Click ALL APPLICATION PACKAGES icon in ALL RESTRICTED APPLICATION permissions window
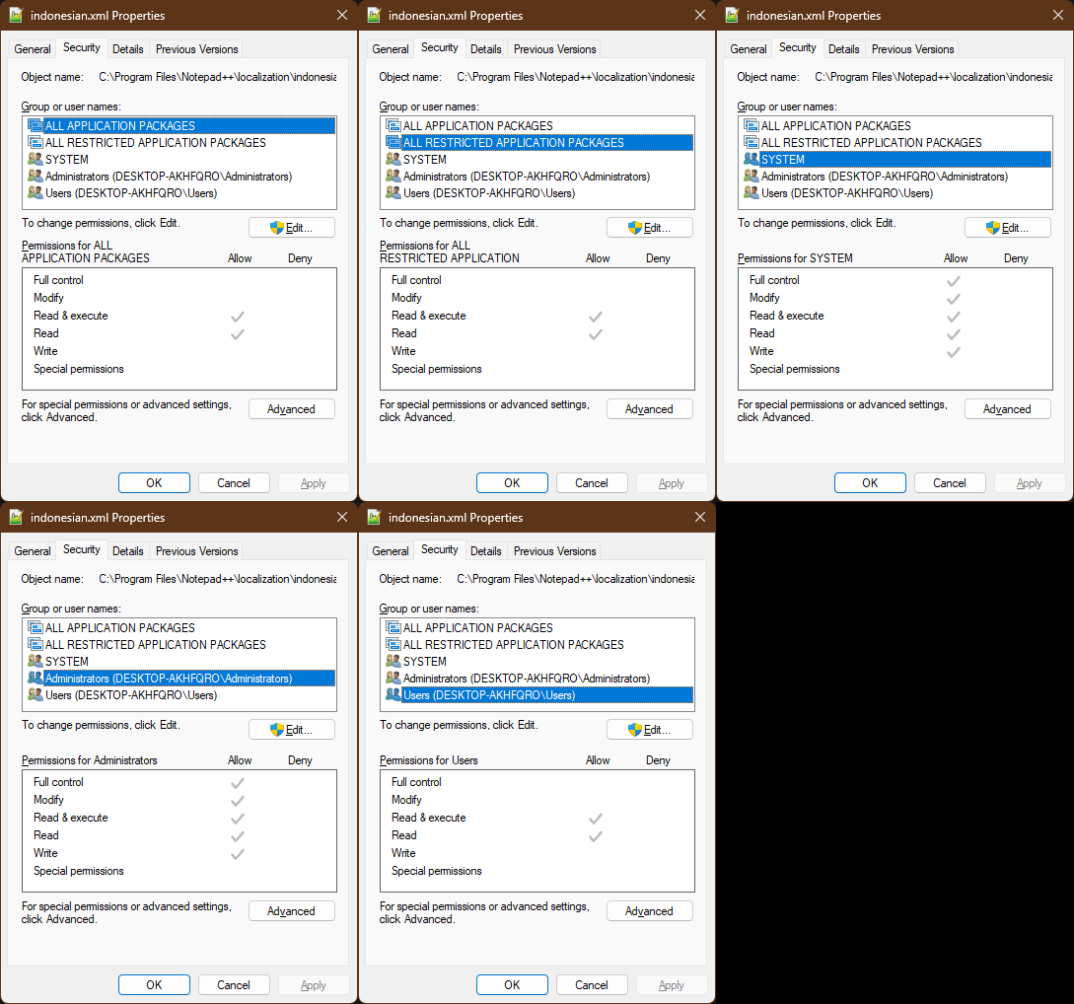Viewport: 1074px width, 1004px height. (394, 125)
